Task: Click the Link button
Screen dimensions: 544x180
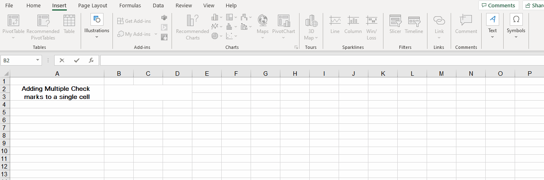Action: [x=439, y=27]
